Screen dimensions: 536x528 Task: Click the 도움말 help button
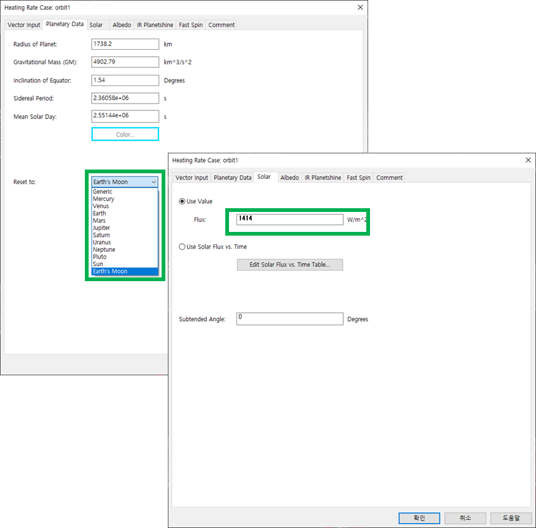coord(511,518)
